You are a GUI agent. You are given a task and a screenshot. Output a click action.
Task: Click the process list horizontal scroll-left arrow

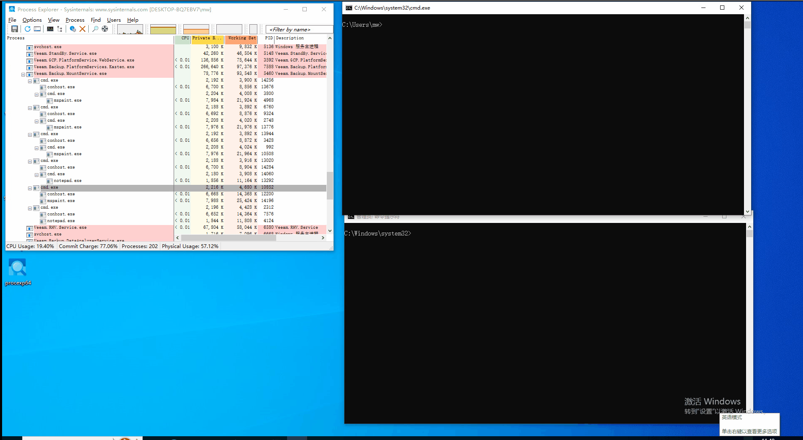[177, 238]
